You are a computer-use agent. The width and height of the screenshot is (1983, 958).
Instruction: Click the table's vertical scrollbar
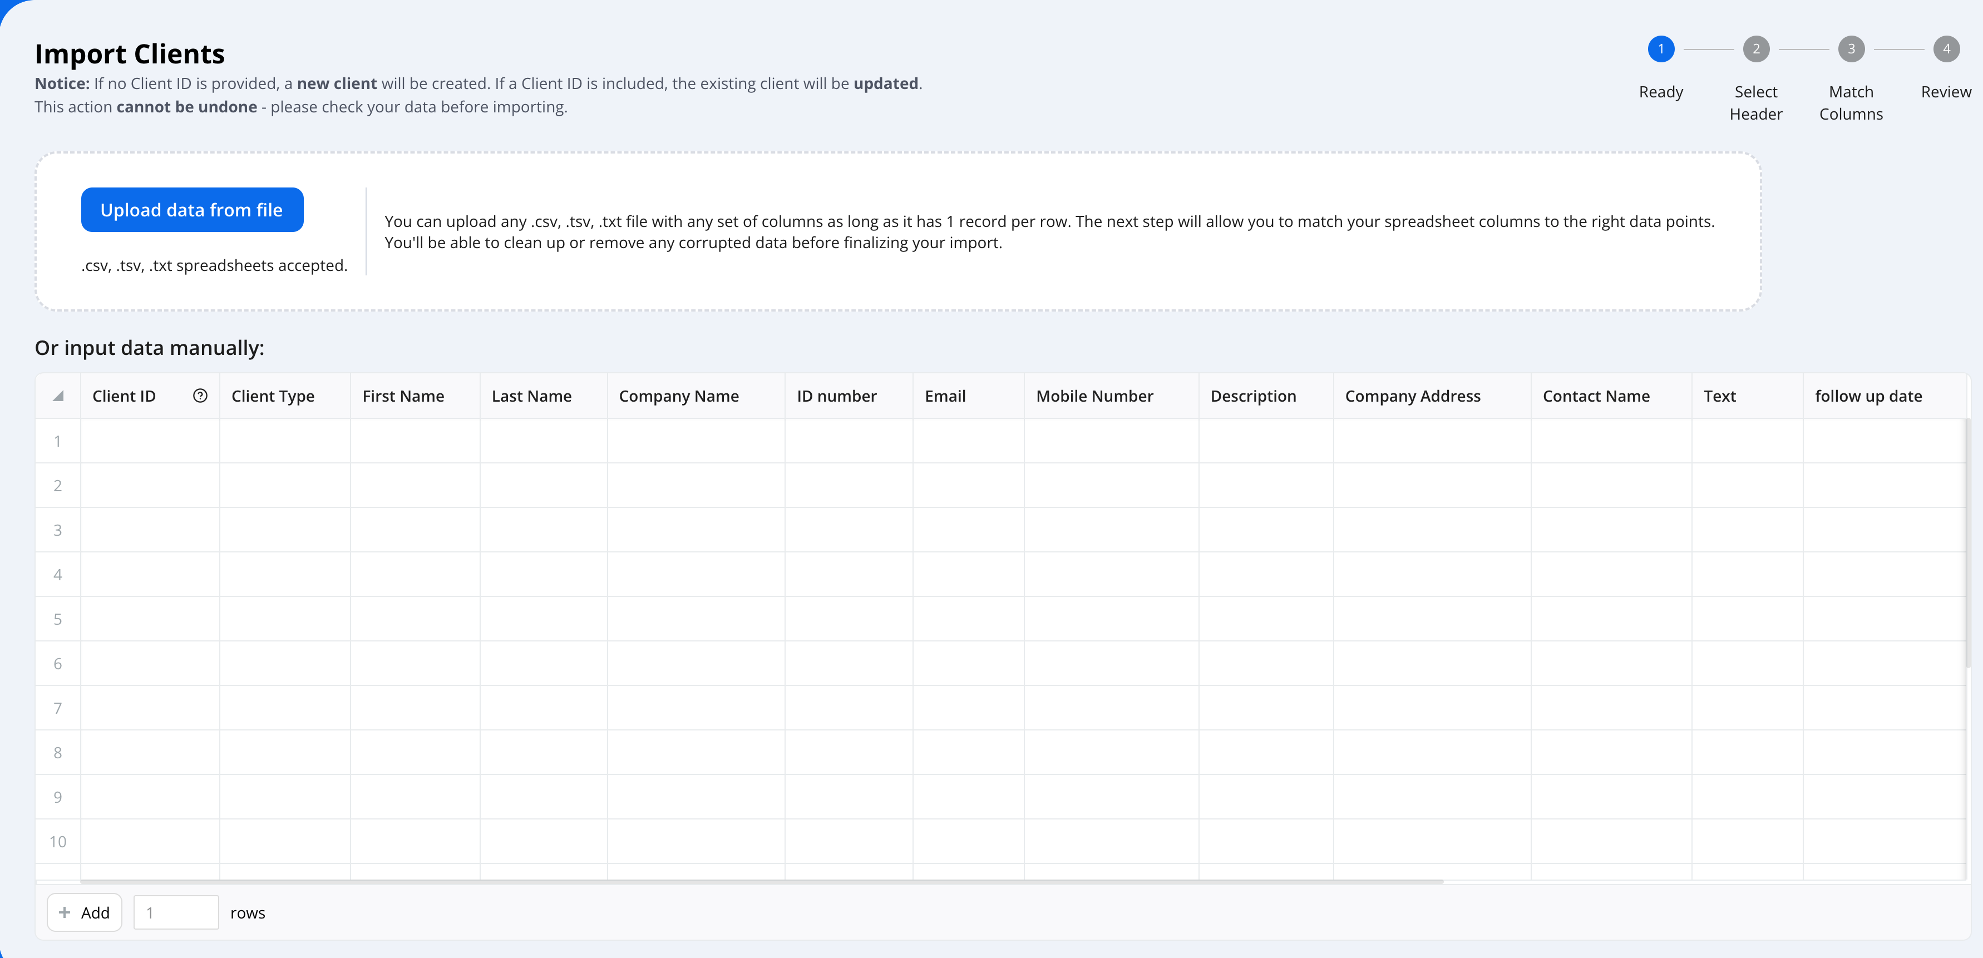coord(1967,542)
